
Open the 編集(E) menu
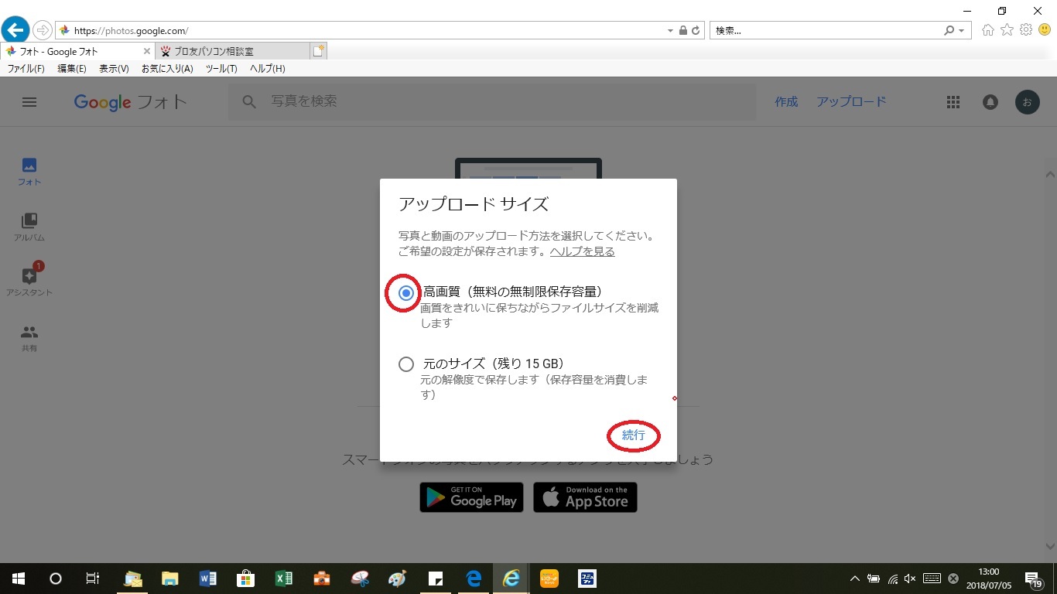[72, 69]
